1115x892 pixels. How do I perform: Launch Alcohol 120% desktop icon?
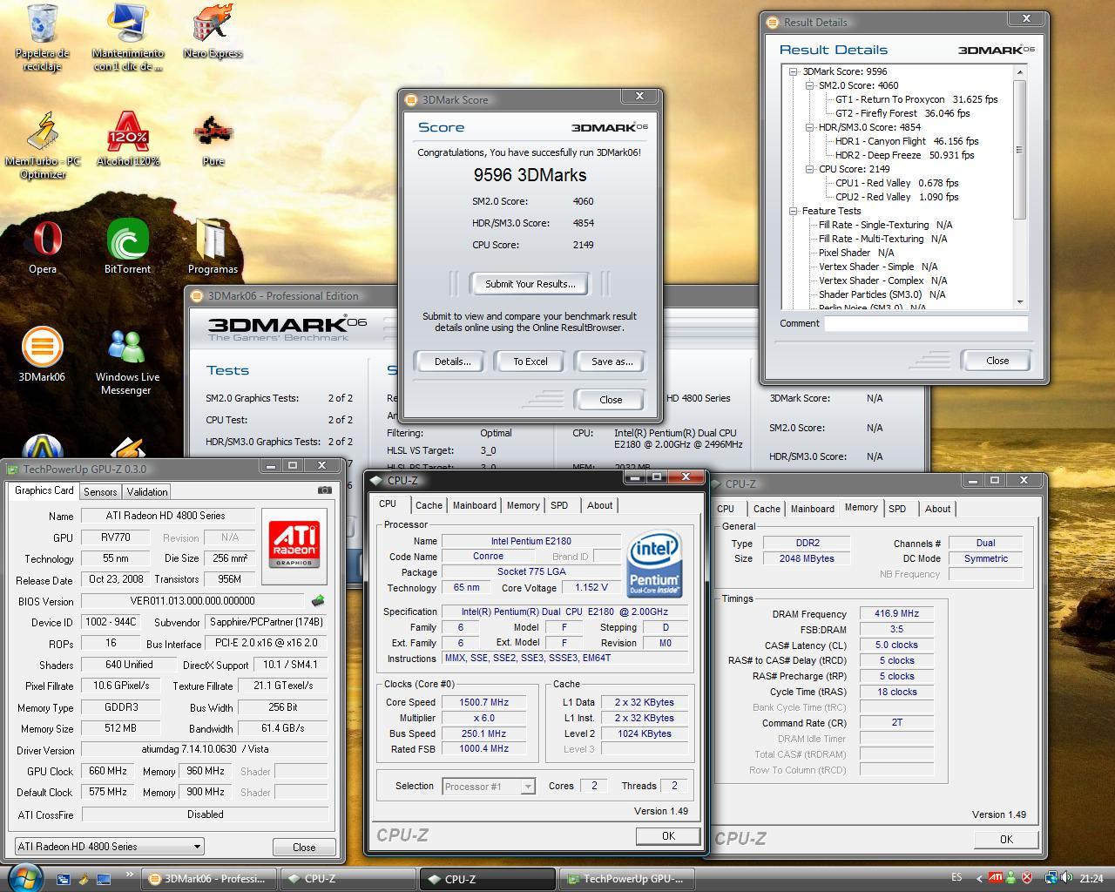[x=127, y=139]
